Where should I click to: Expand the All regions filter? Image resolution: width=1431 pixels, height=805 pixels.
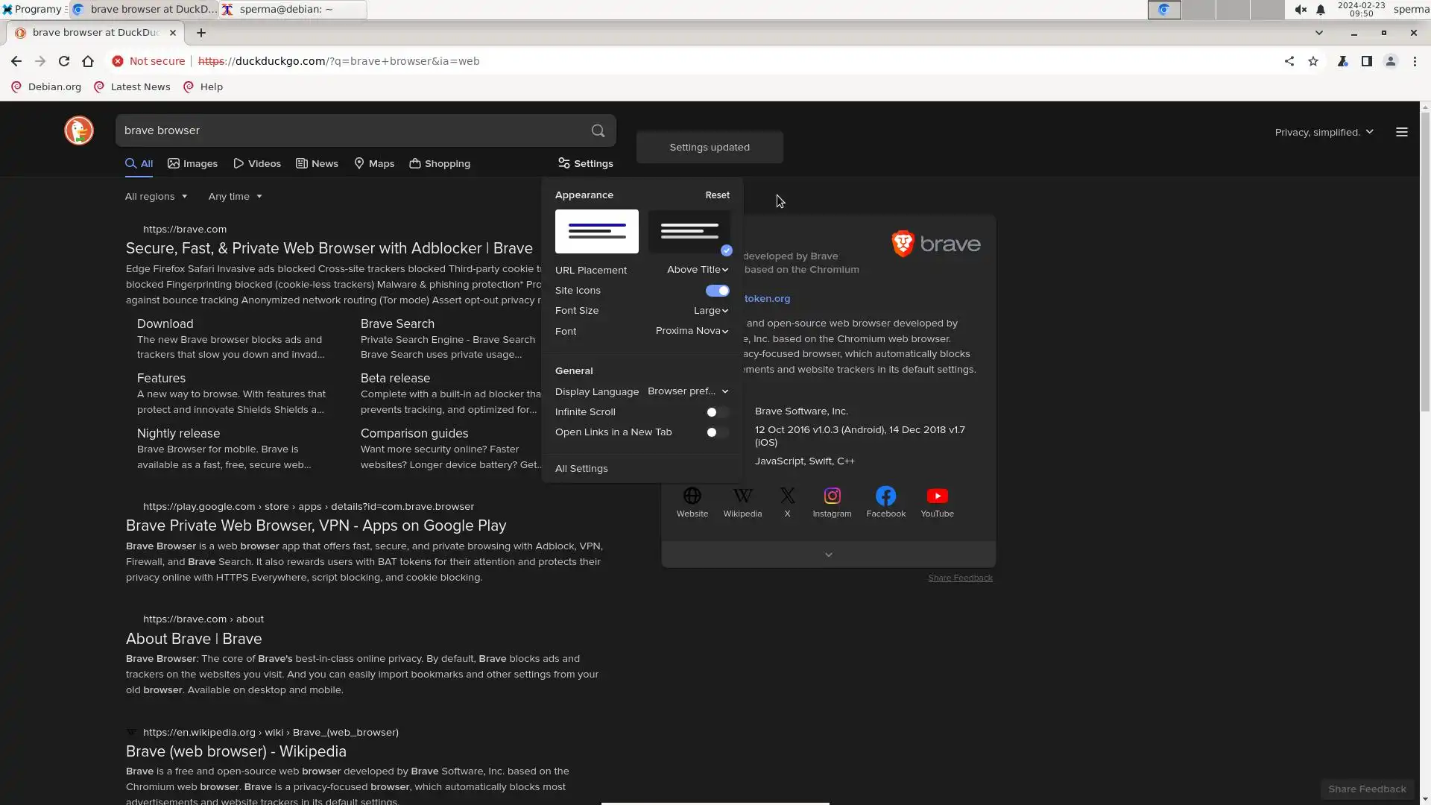coord(156,197)
